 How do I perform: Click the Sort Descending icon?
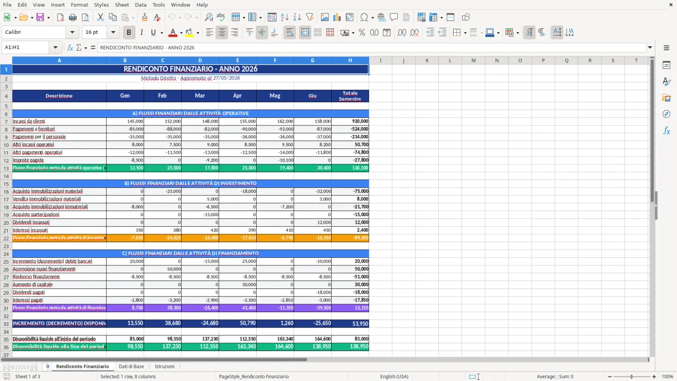point(297,17)
